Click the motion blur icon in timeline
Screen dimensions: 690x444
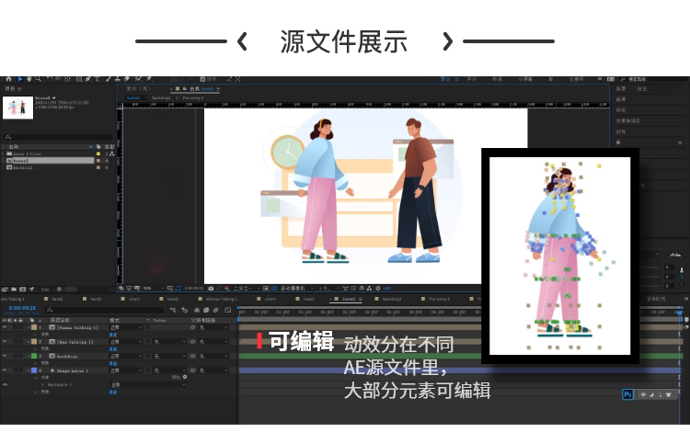(215, 310)
